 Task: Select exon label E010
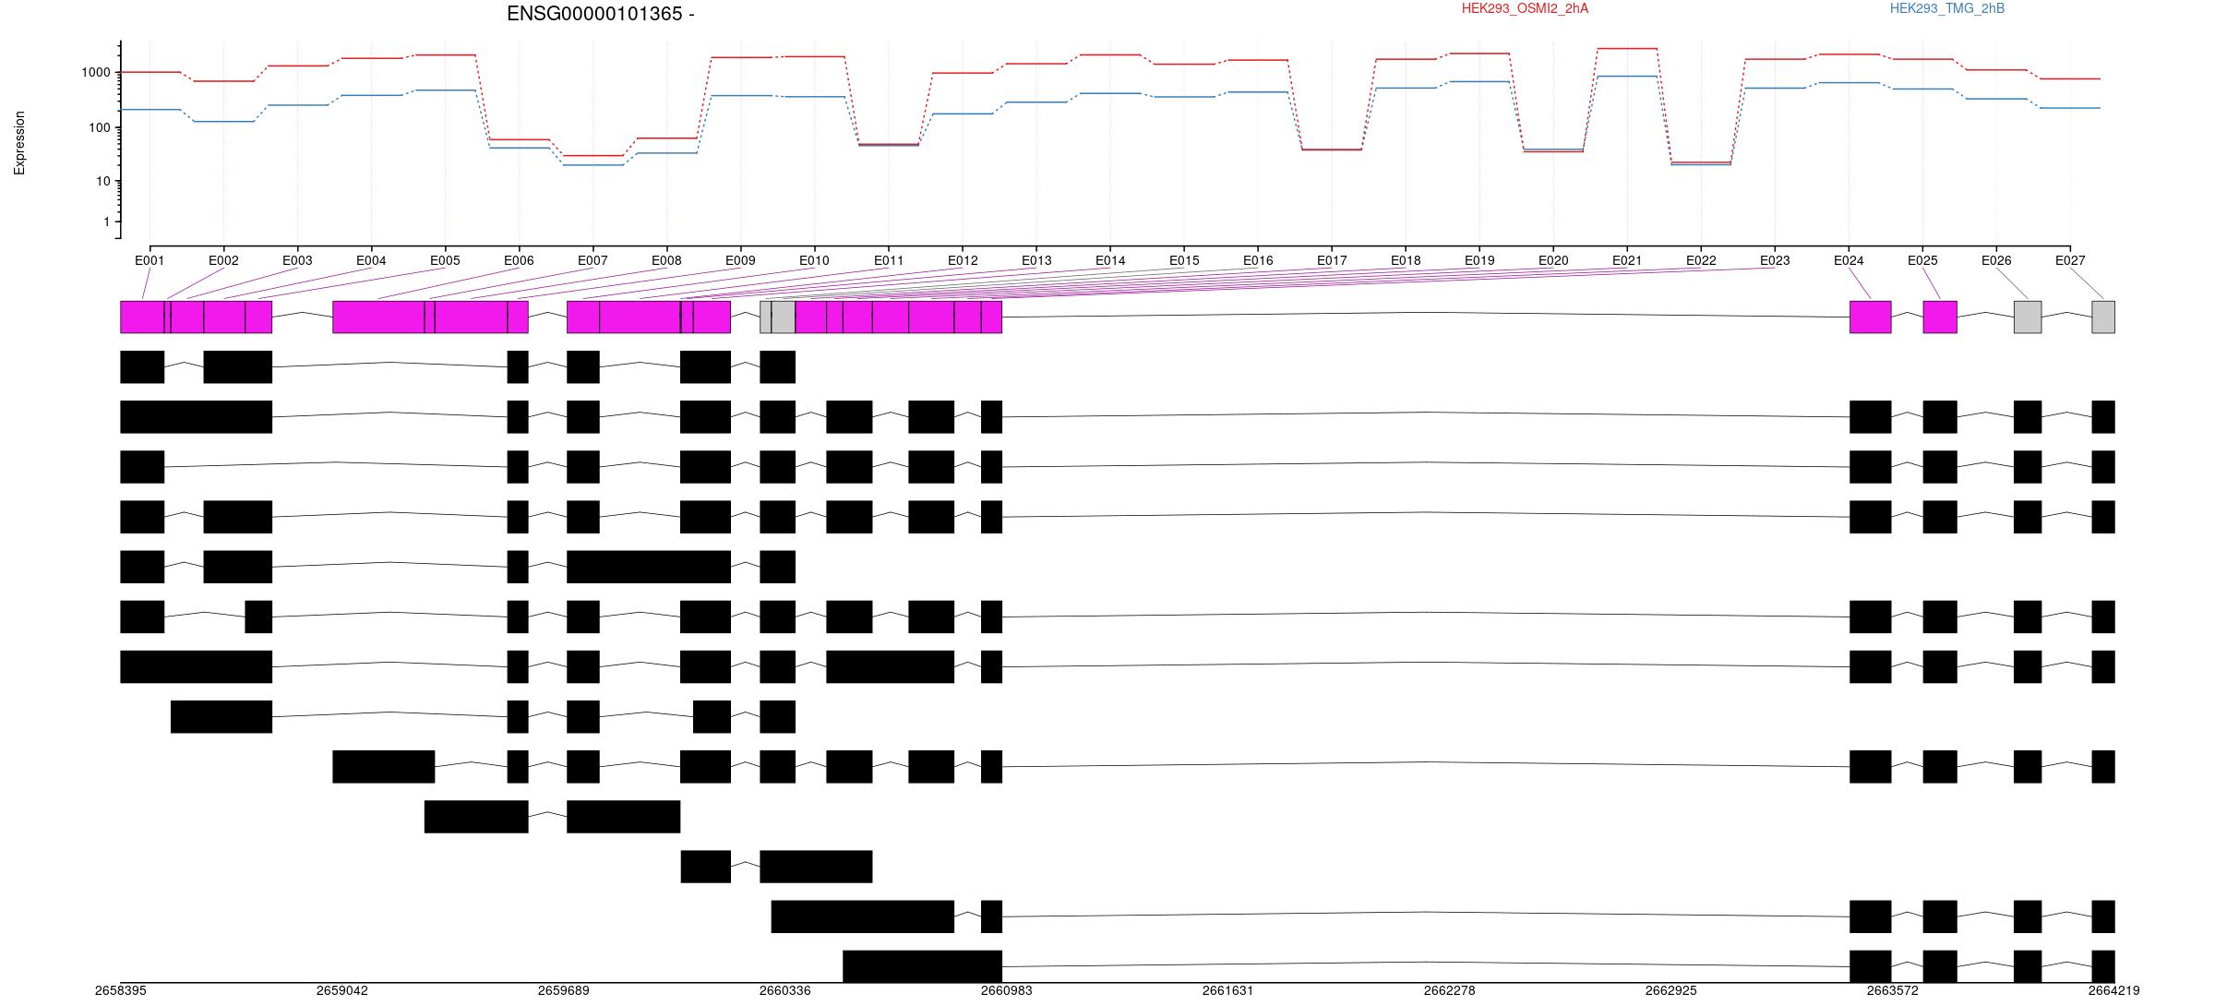pos(814,260)
